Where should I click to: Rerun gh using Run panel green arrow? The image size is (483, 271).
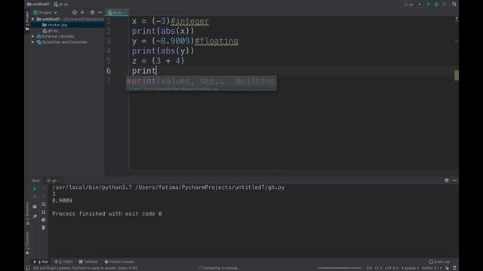point(35,189)
